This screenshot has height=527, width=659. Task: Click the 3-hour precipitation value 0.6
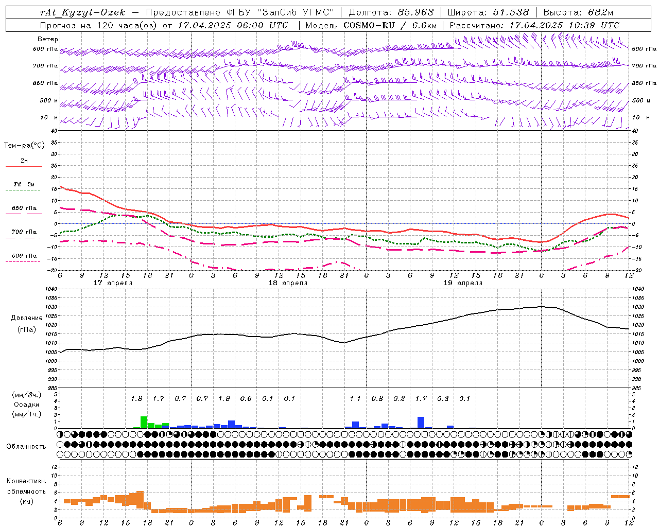(246, 399)
